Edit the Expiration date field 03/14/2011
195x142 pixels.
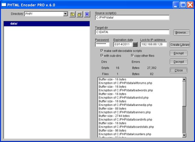pos(123,44)
